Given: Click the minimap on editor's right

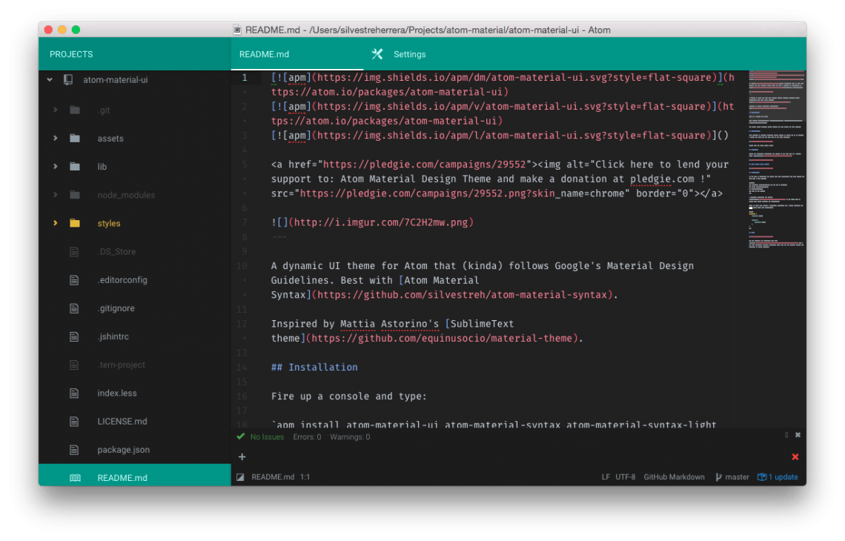Looking at the screenshot, I should click(776, 159).
